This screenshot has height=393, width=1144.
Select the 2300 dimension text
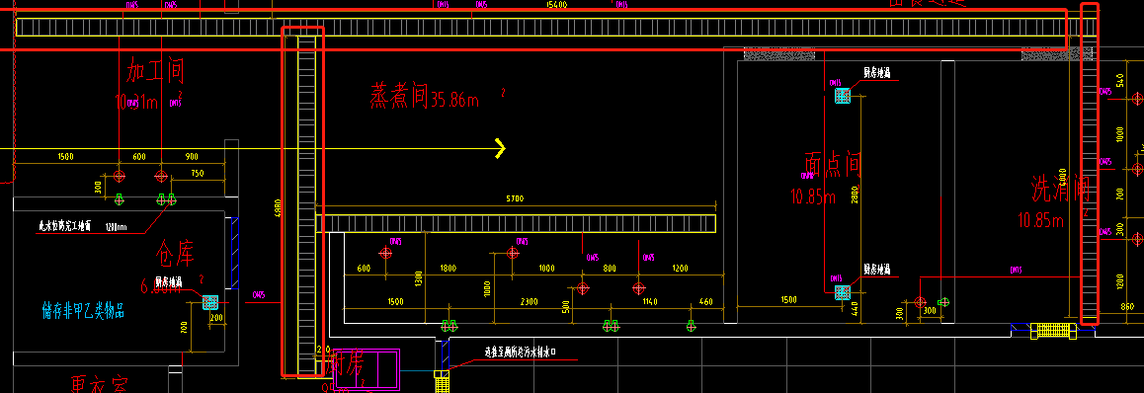(529, 301)
